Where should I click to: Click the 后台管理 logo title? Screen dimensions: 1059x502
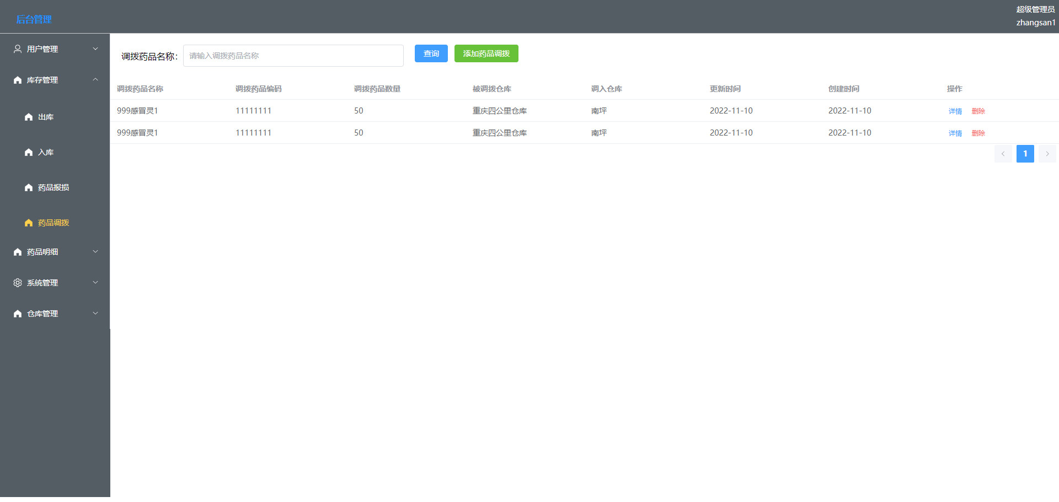(34, 19)
